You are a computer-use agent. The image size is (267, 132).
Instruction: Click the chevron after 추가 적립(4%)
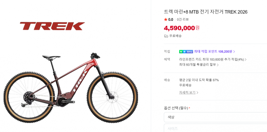pyautogui.click(x=245, y=59)
